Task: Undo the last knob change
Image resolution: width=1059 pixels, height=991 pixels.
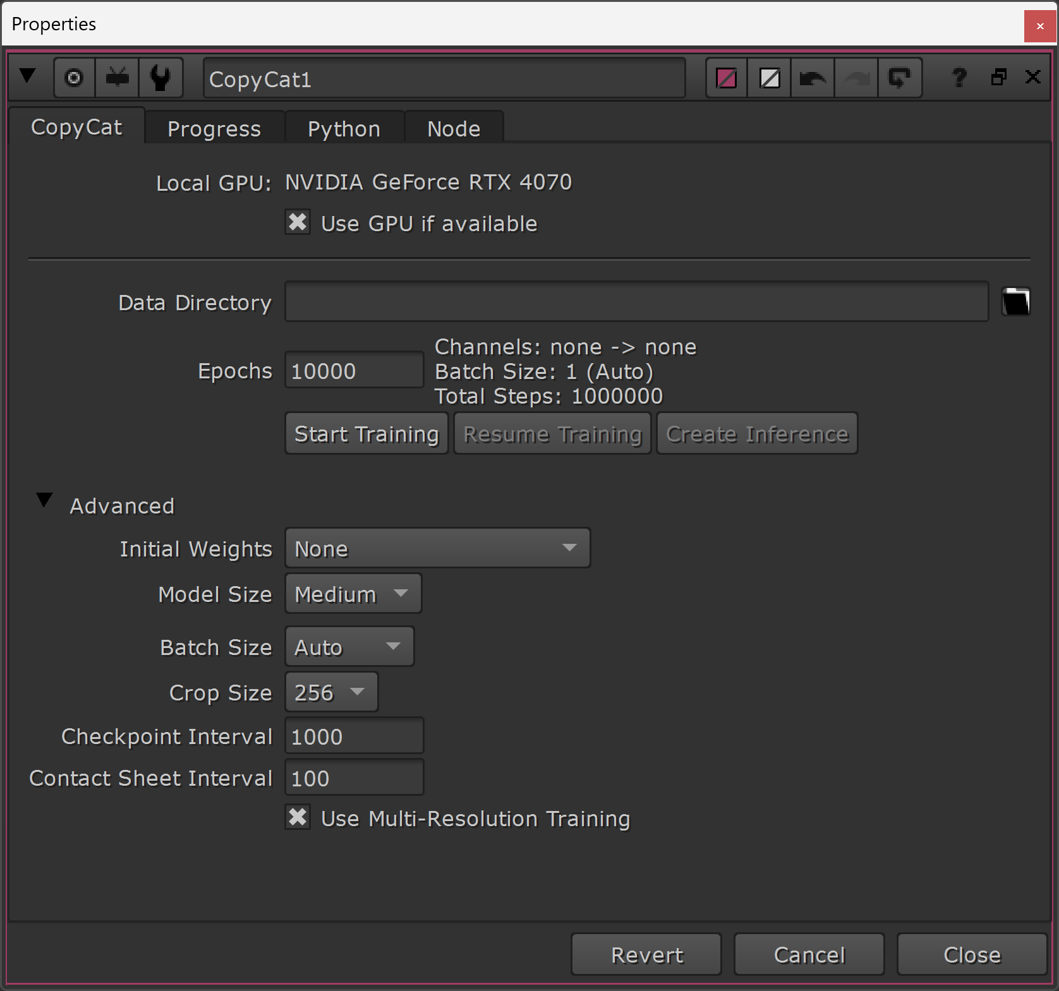Action: (x=812, y=77)
